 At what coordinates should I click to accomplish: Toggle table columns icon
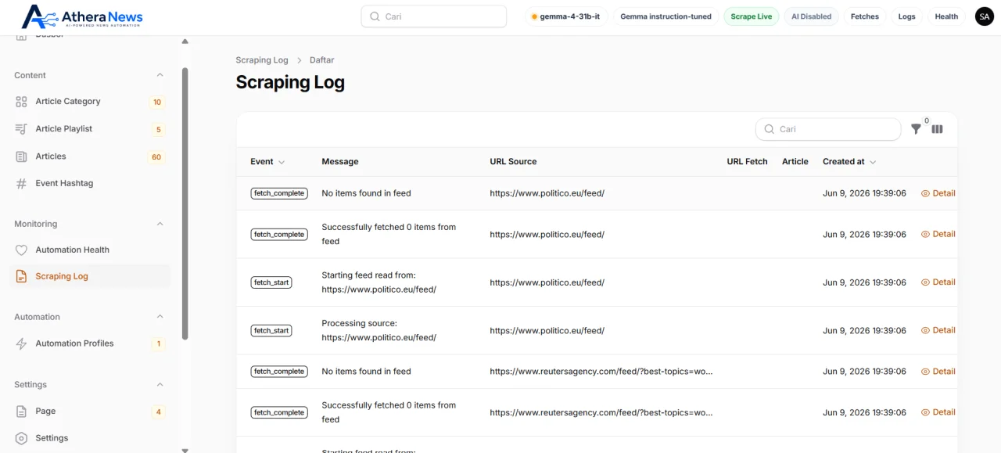click(937, 129)
